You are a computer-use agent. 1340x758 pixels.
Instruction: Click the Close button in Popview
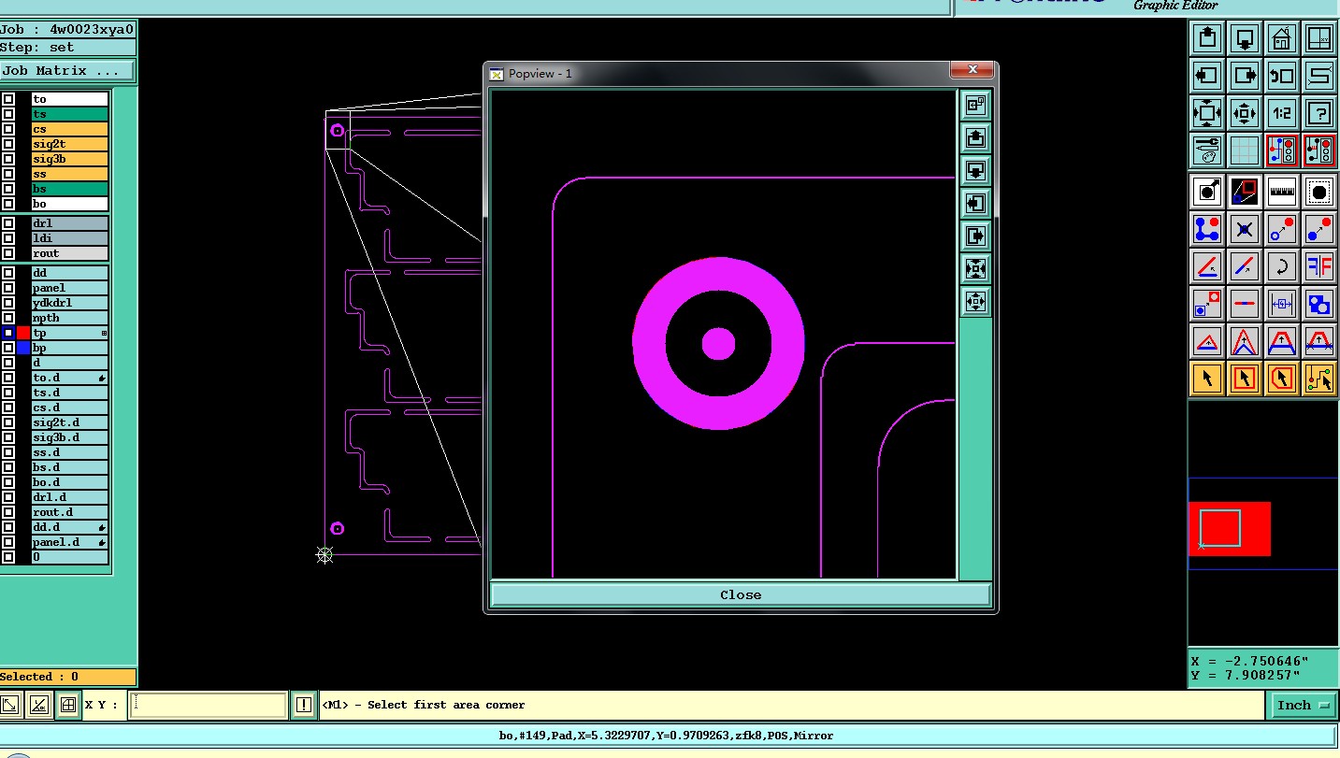coord(741,594)
